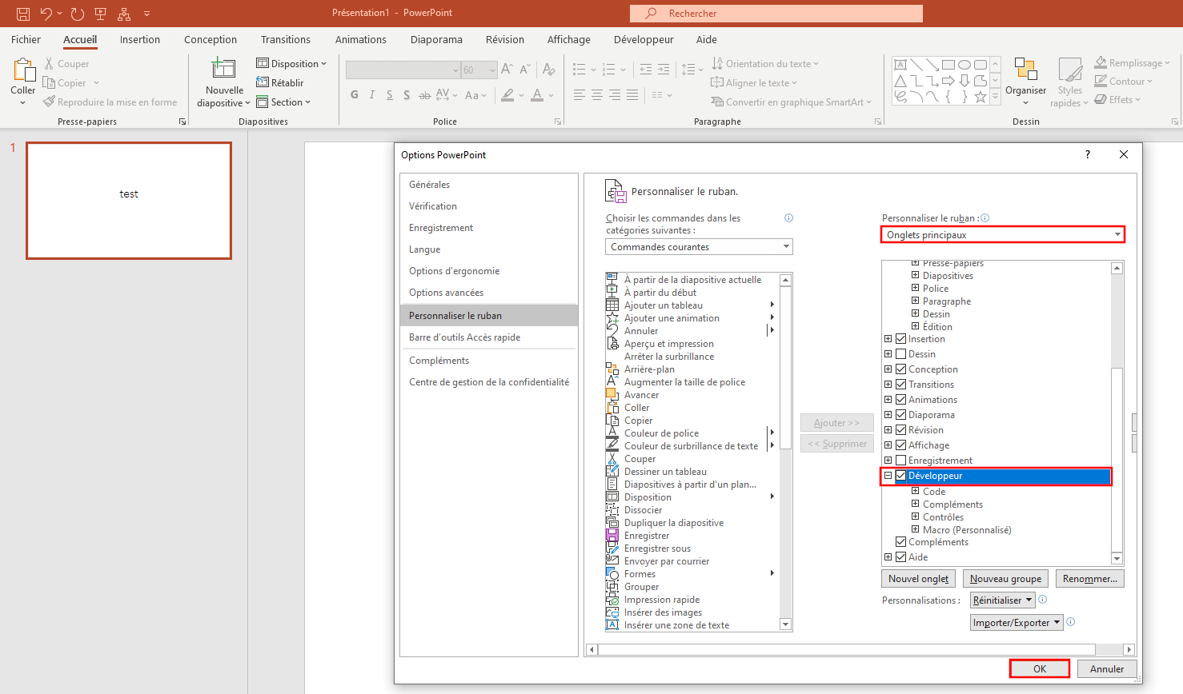Click the Effets shape effects icon
The height and width of the screenshot is (694, 1183).
click(x=1101, y=100)
